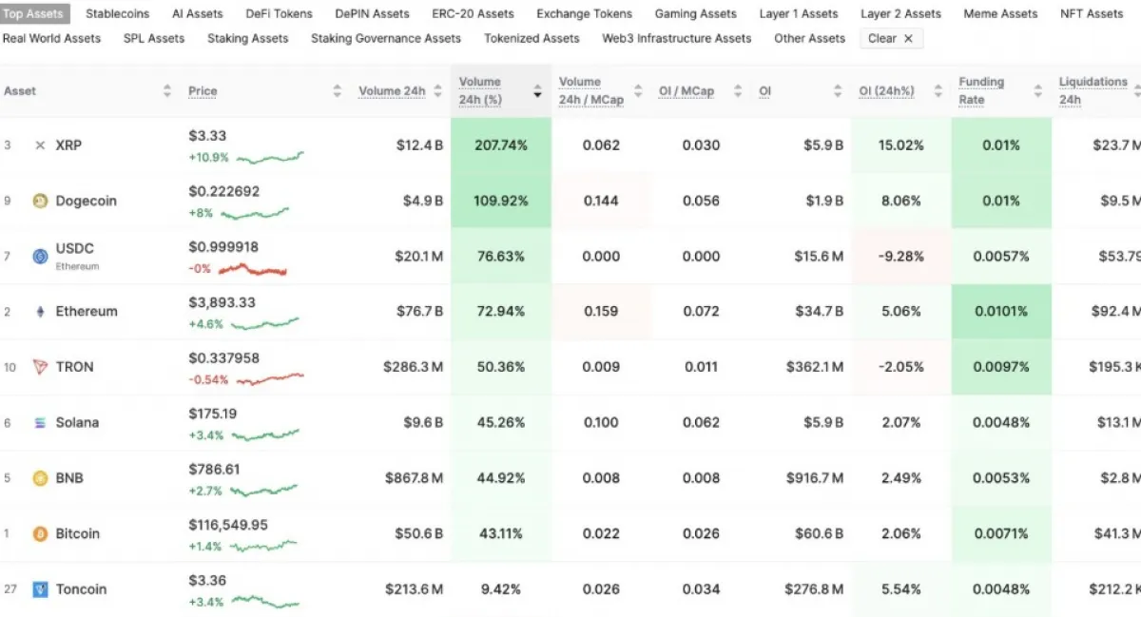Select the Real World Assets filter
The height and width of the screenshot is (617, 1141).
tap(51, 38)
